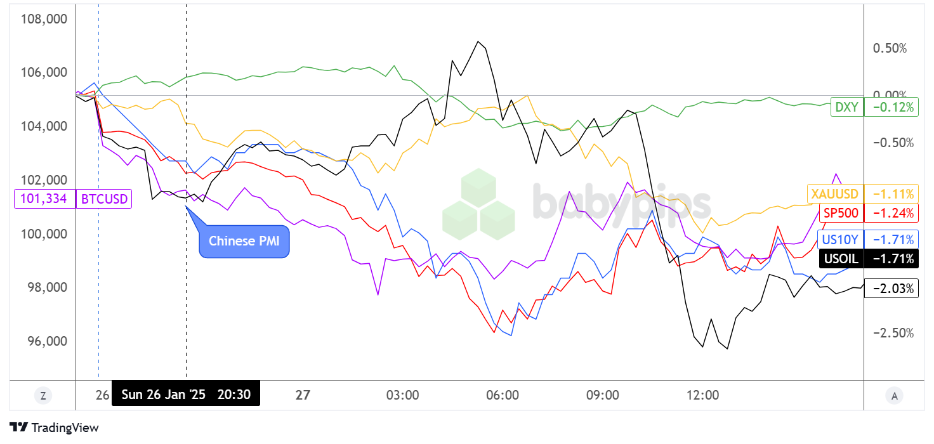Click the 06:00 time axis label
This screenshot has height=444, width=934.
tap(503, 395)
